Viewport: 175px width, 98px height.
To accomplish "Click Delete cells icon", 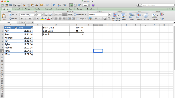I will click(x=139, y=17).
